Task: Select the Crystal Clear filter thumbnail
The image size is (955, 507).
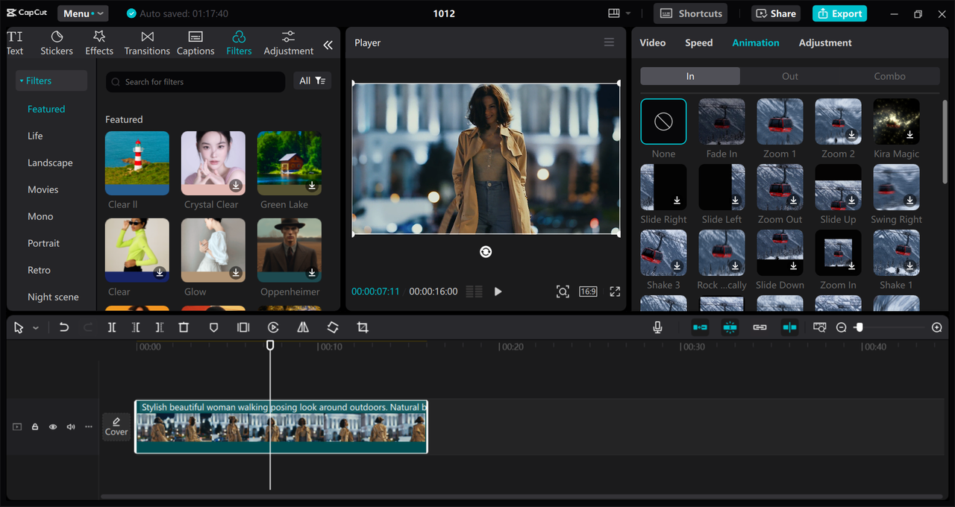Action: [213, 163]
